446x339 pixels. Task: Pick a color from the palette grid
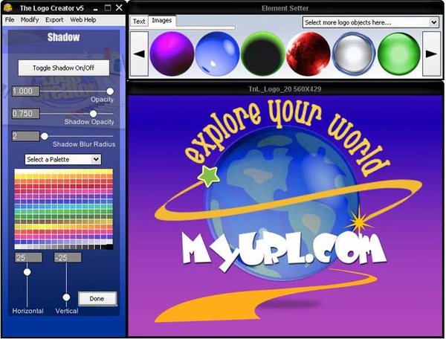pos(64,209)
